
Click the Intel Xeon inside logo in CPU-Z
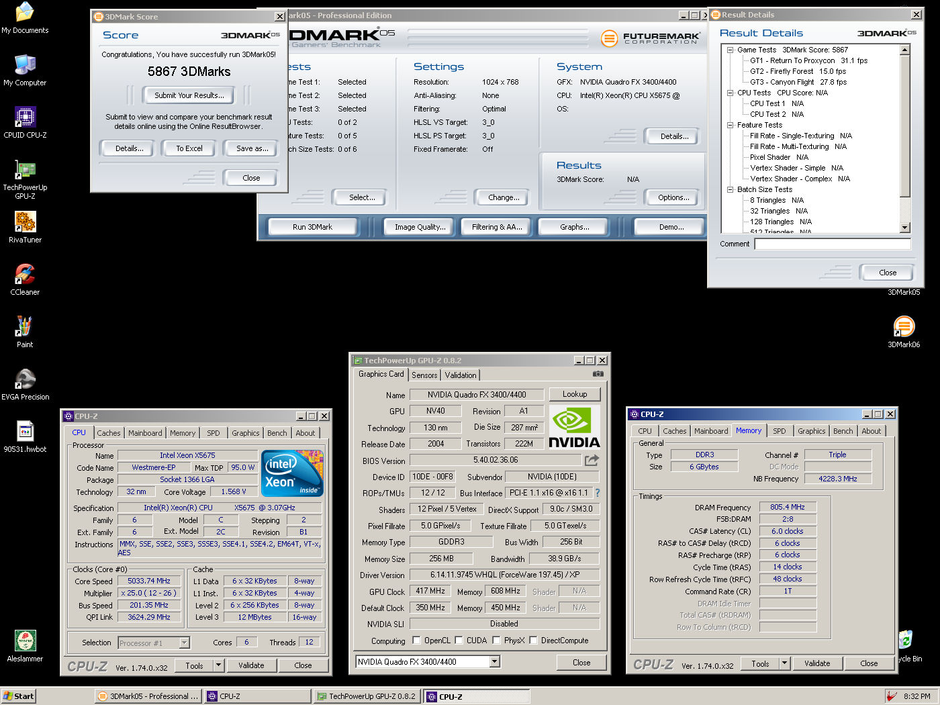pos(293,473)
